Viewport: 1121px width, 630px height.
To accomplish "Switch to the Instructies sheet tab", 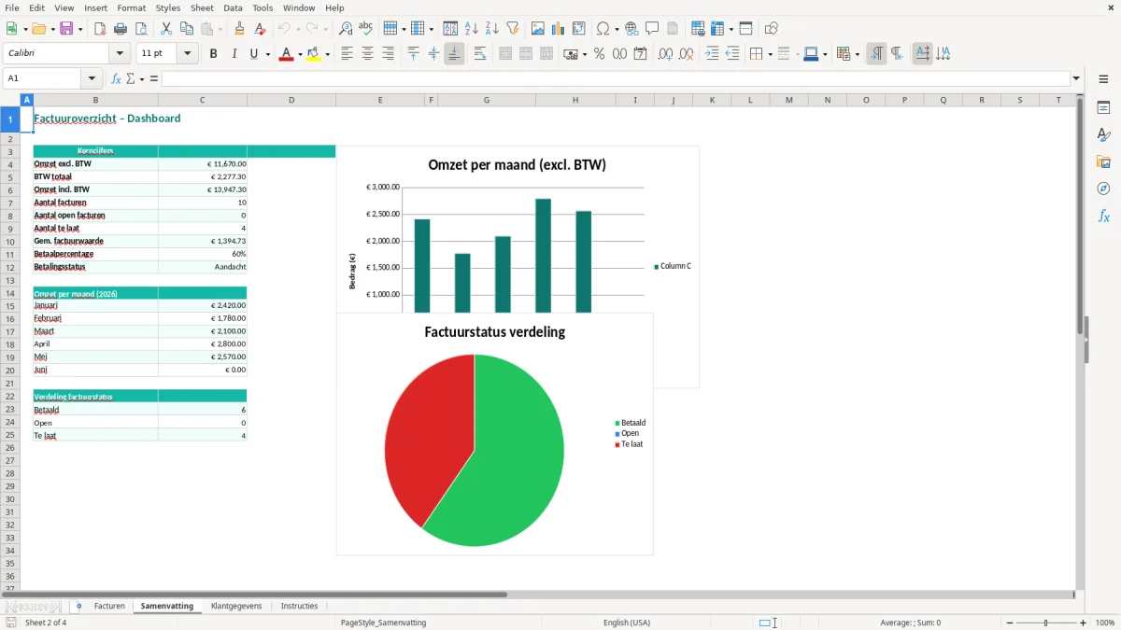I will (x=300, y=607).
